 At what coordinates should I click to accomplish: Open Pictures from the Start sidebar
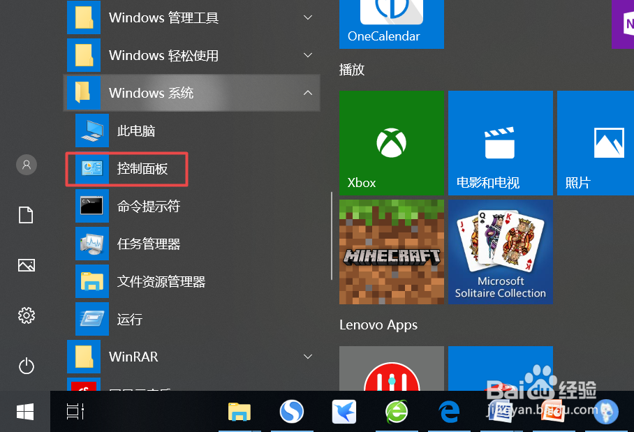coord(27,265)
